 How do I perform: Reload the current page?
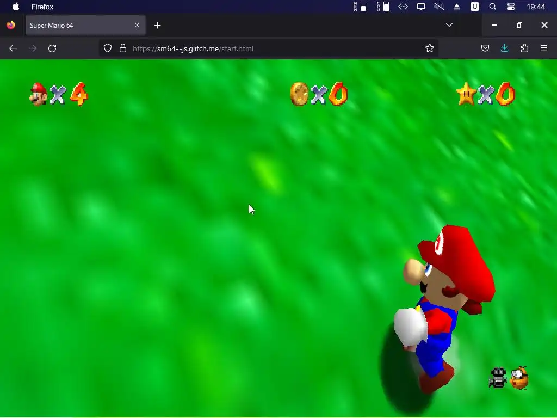52,48
